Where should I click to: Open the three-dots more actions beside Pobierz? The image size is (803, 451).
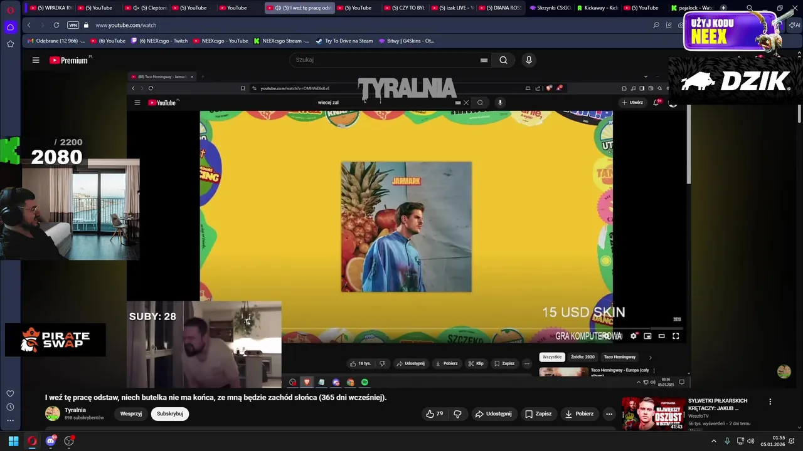point(609,414)
